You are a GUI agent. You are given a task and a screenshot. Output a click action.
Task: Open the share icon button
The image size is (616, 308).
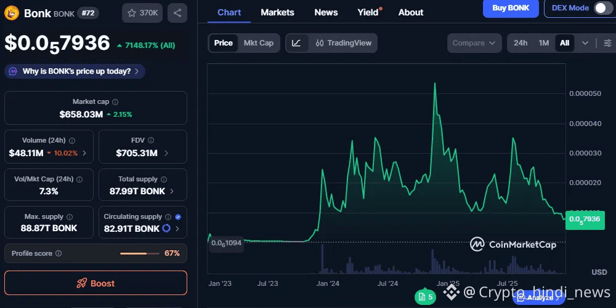pyautogui.click(x=177, y=13)
